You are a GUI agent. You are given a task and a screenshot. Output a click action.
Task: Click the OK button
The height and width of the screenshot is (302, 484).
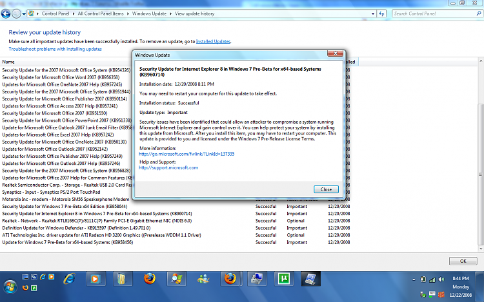(x=463, y=261)
